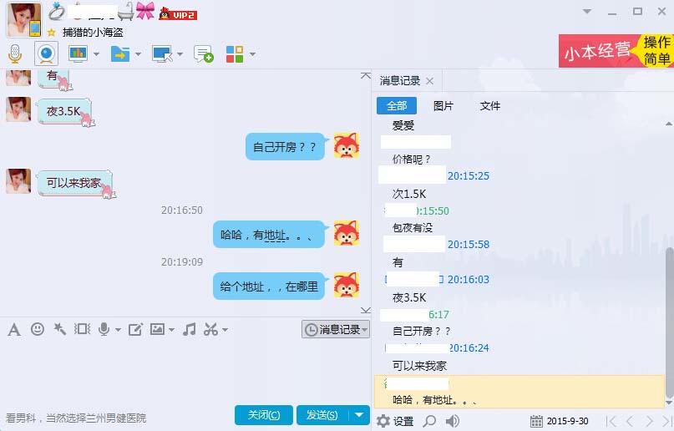
Task: Go to first history page
Action: 611,421
